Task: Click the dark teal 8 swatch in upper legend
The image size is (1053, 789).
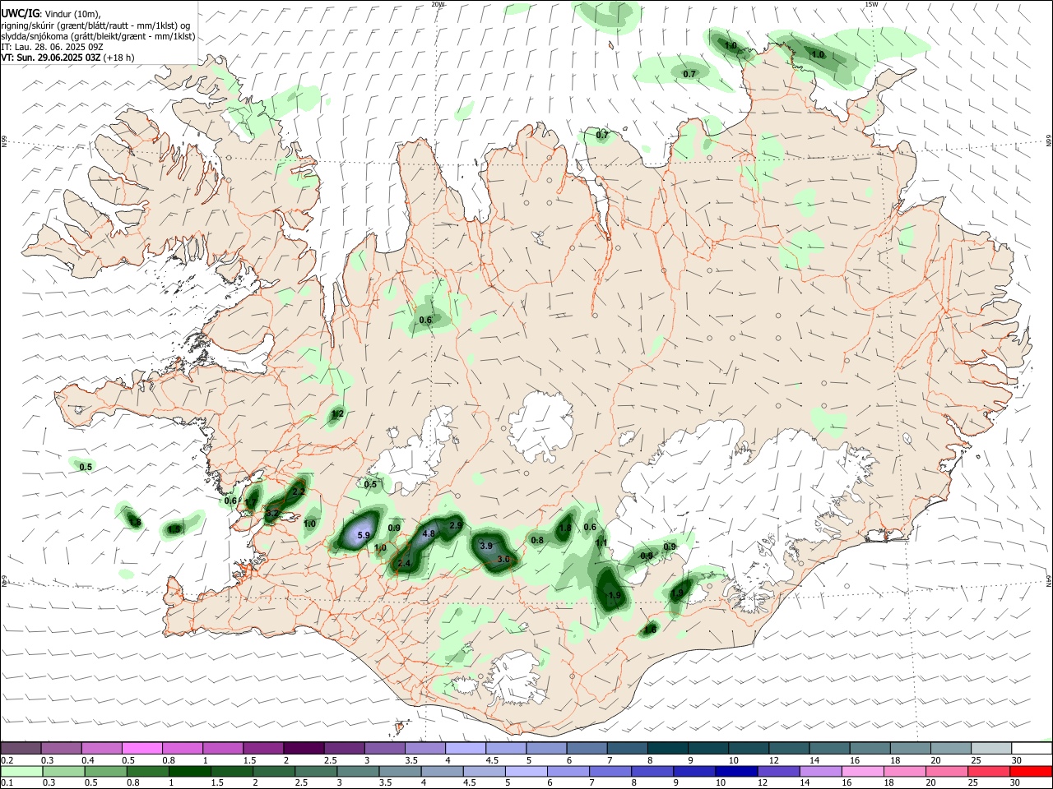Action: [667, 748]
